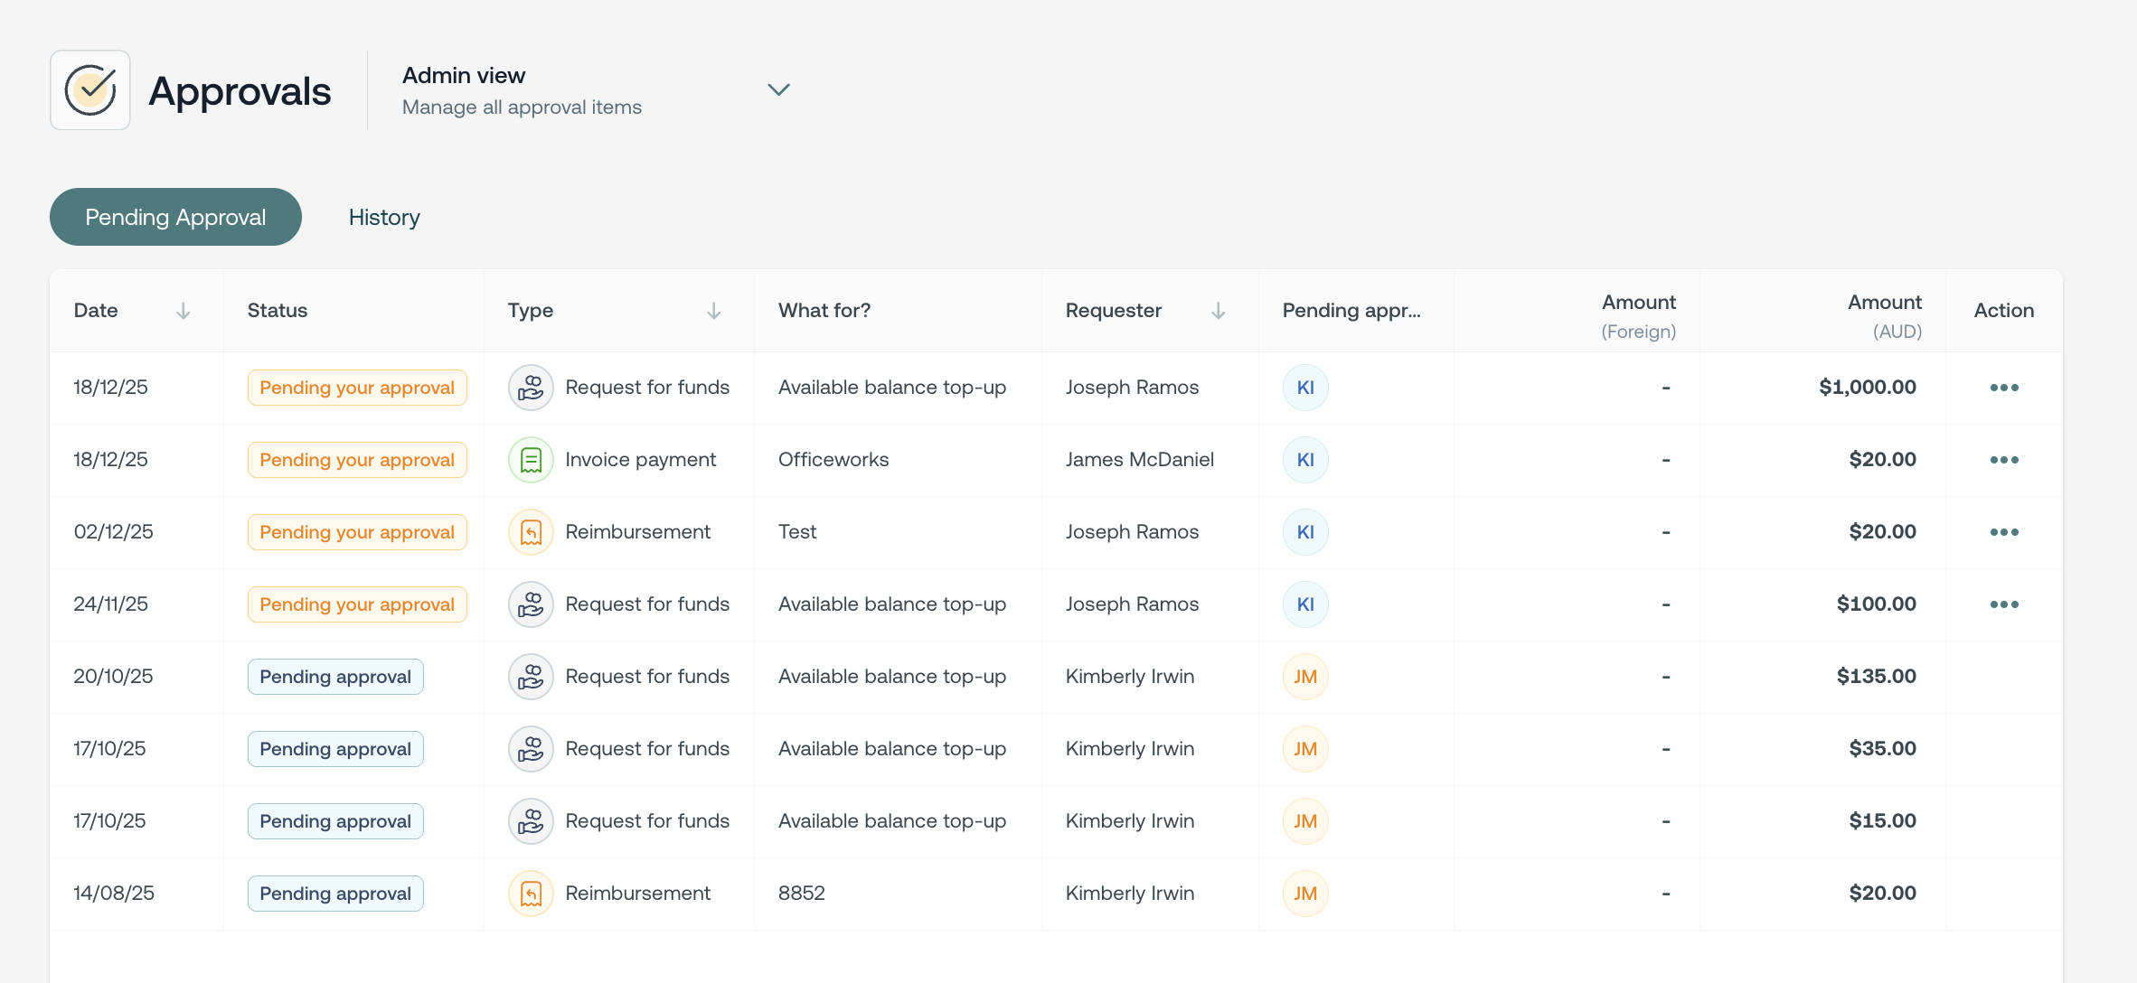The width and height of the screenshot is (2137, 983).
Task: Click JM approver avatar on 8852 row
Action: 1305,894
